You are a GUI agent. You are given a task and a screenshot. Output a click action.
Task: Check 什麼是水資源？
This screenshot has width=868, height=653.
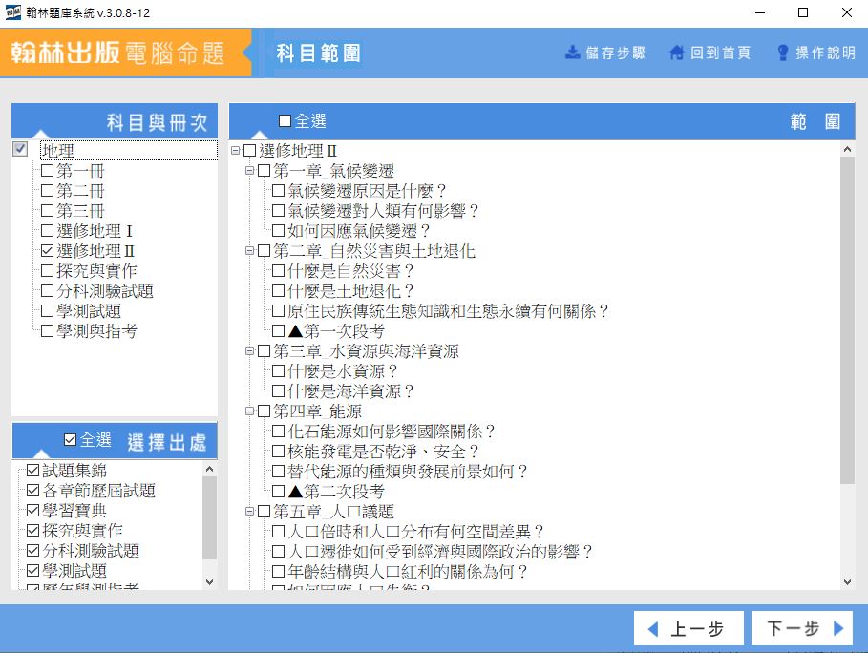[x=279, y=371]
